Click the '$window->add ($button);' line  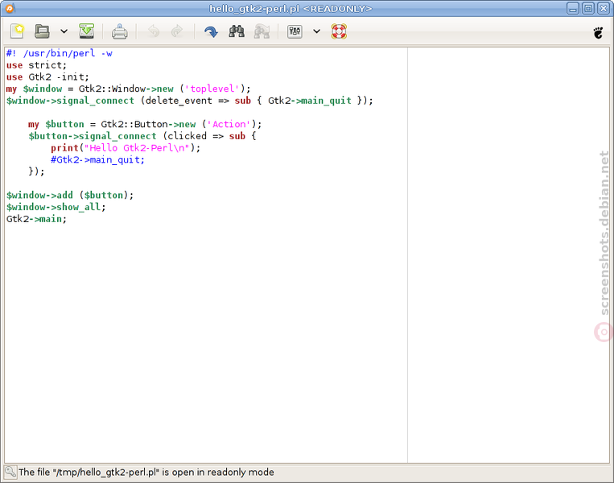pos(70,195)
